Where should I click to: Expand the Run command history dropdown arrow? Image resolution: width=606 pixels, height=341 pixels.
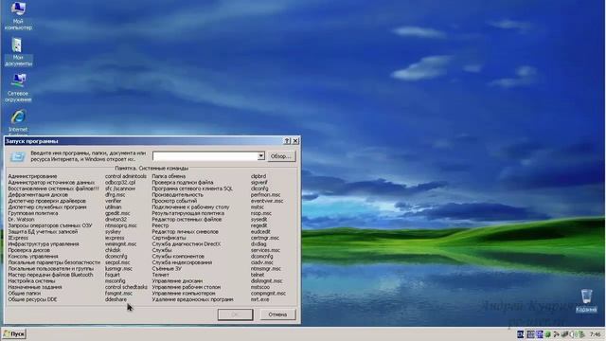(x=261, y=155)
